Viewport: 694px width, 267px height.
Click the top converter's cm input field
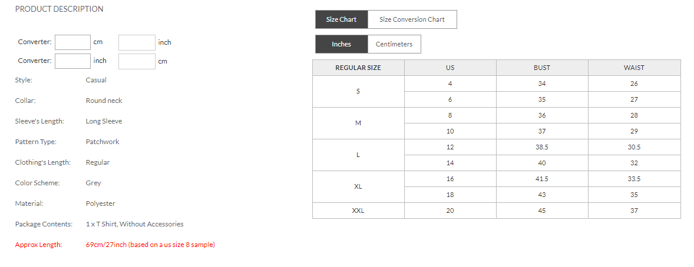(72, 42)
